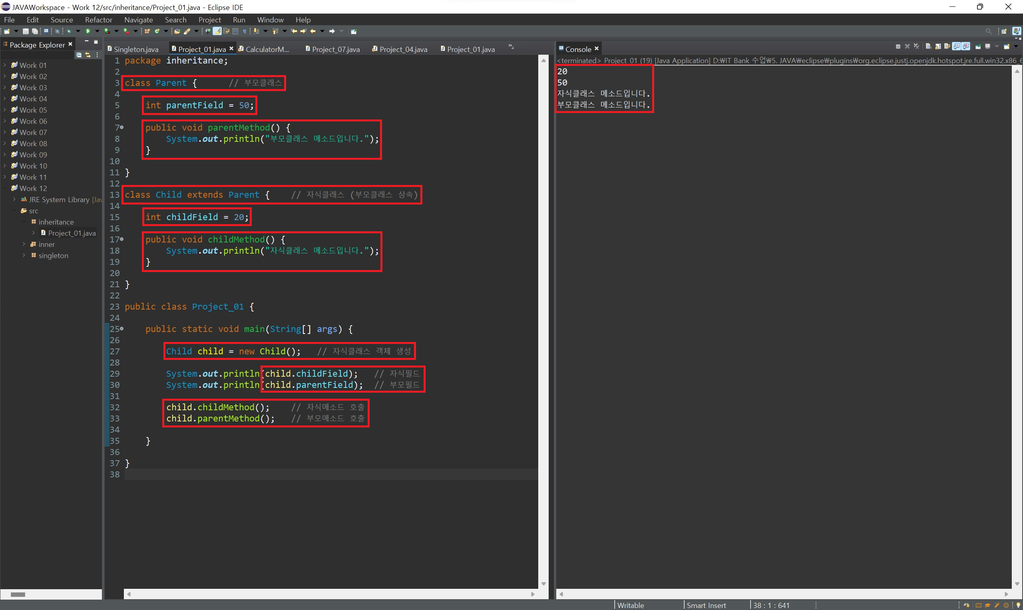Expand the singleton package node
Screen dimensions: 1023x610
[24, 255]
